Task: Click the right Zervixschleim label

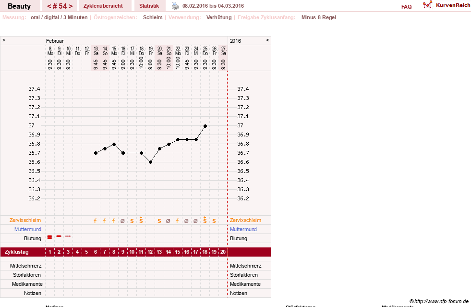Action: [245, 220]
